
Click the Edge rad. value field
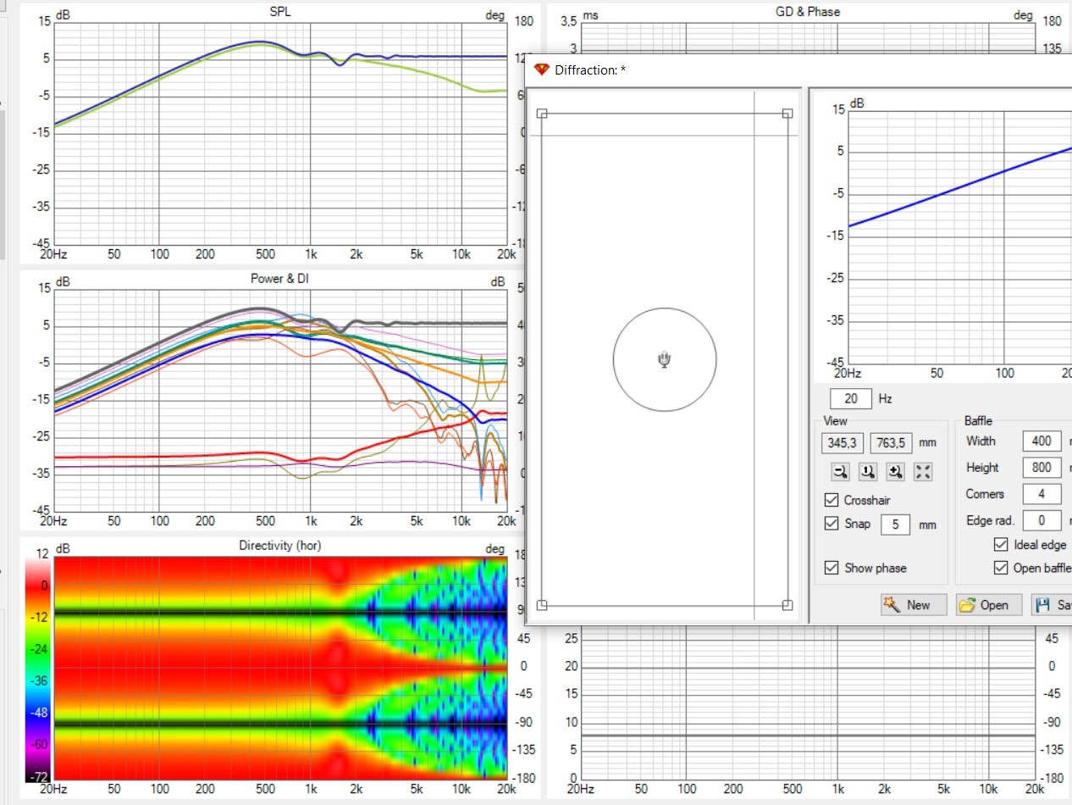click(x=1043, y=521)
